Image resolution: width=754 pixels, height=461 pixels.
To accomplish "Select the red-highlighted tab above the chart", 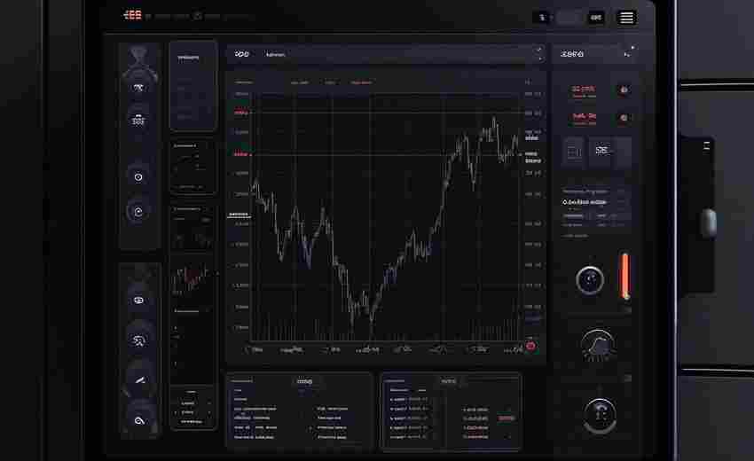I will [361, 82].
